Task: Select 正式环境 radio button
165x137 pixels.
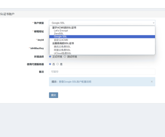Action: (x=50, y=57)
